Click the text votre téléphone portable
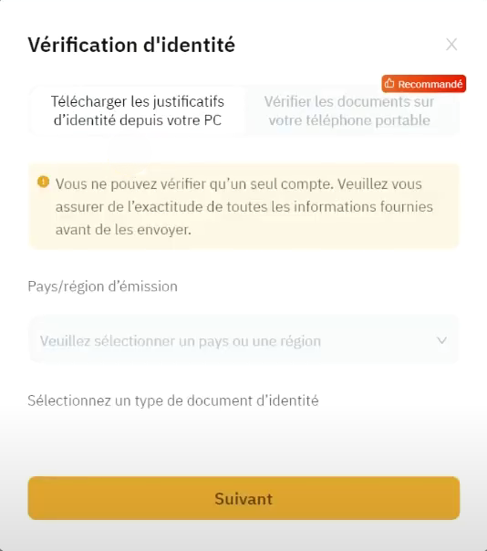 (x=349, y=120)
